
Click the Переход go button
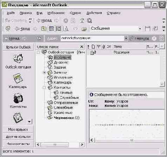[139, 38]
